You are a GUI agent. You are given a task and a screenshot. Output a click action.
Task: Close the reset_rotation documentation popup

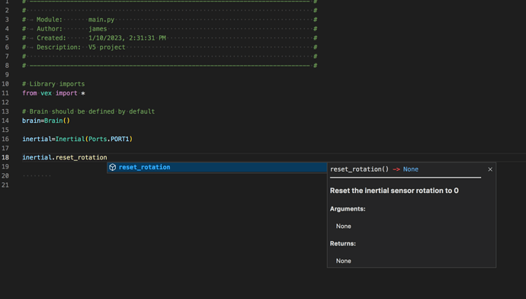click(x=490, y=169)
